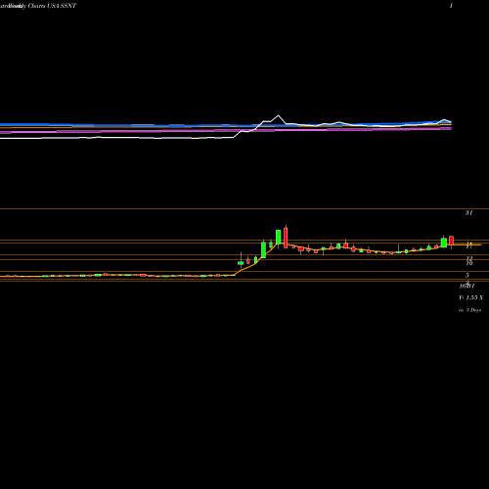
Task: Select the large green candle before the last red candle
Action: tap(444, 243)
